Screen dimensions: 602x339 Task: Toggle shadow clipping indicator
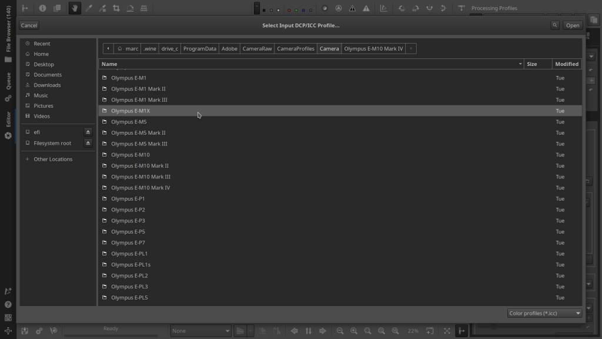click(352, 8)
